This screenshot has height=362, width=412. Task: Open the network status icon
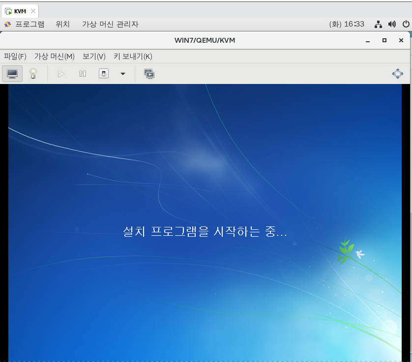click(x=378, y=24)
